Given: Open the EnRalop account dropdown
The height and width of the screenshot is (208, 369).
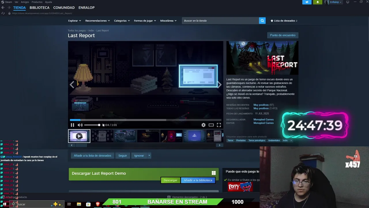Looking at the screenshot, I should click(336, 2).
